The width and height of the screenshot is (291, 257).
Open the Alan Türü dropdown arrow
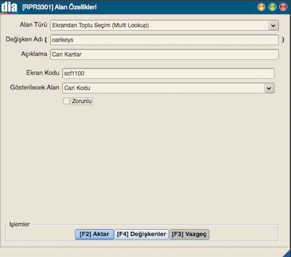pyautogui.click(x=274, y=26)
